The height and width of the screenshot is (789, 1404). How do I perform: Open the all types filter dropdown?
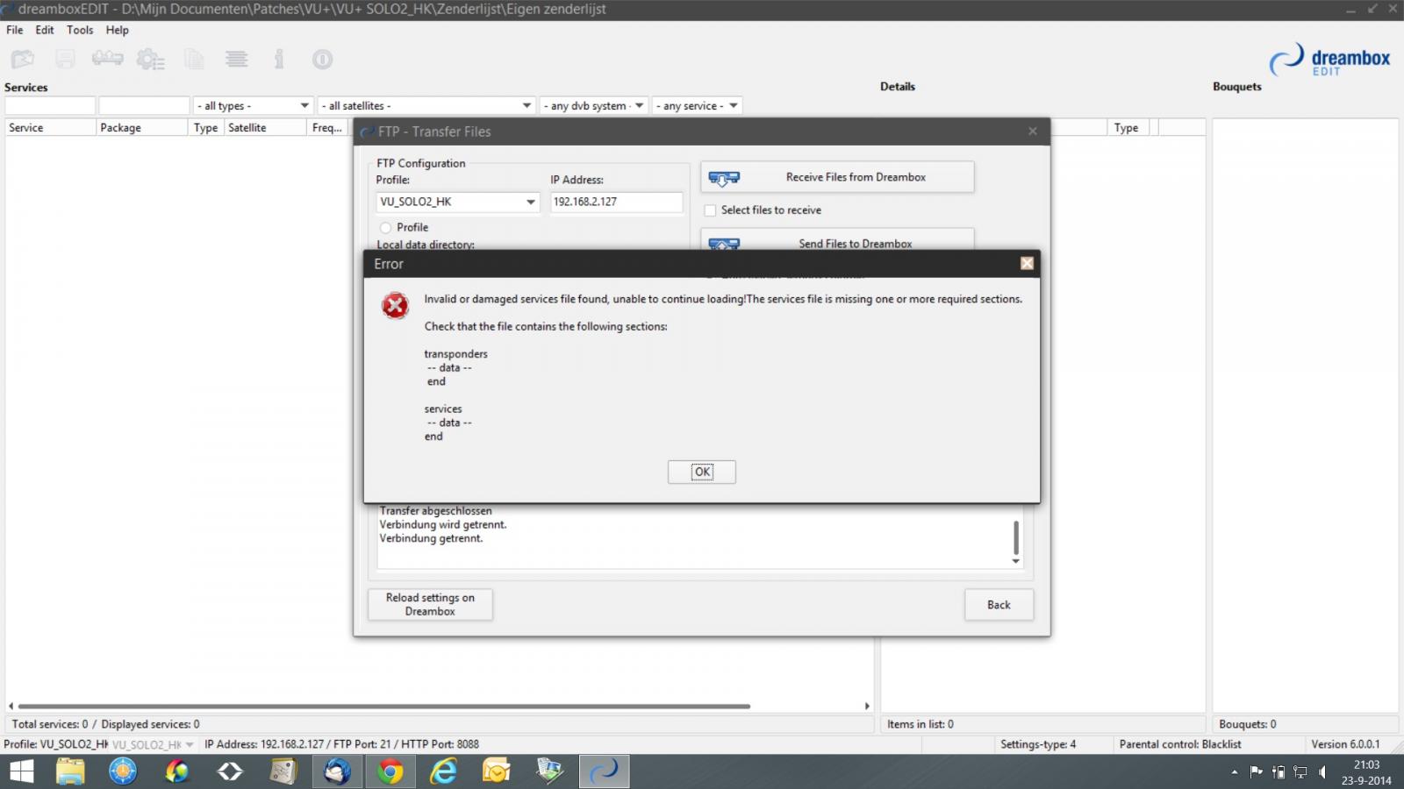(304, 105)
